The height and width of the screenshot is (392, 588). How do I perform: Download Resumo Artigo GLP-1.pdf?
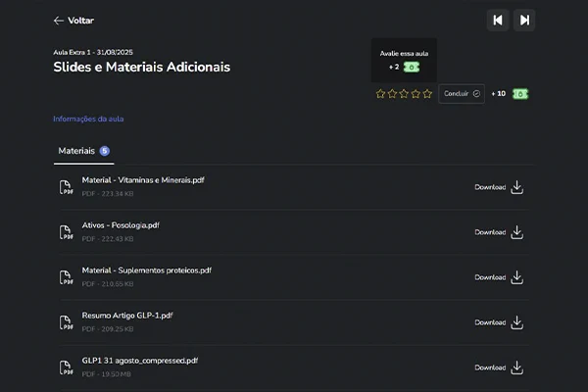point(499,322)
